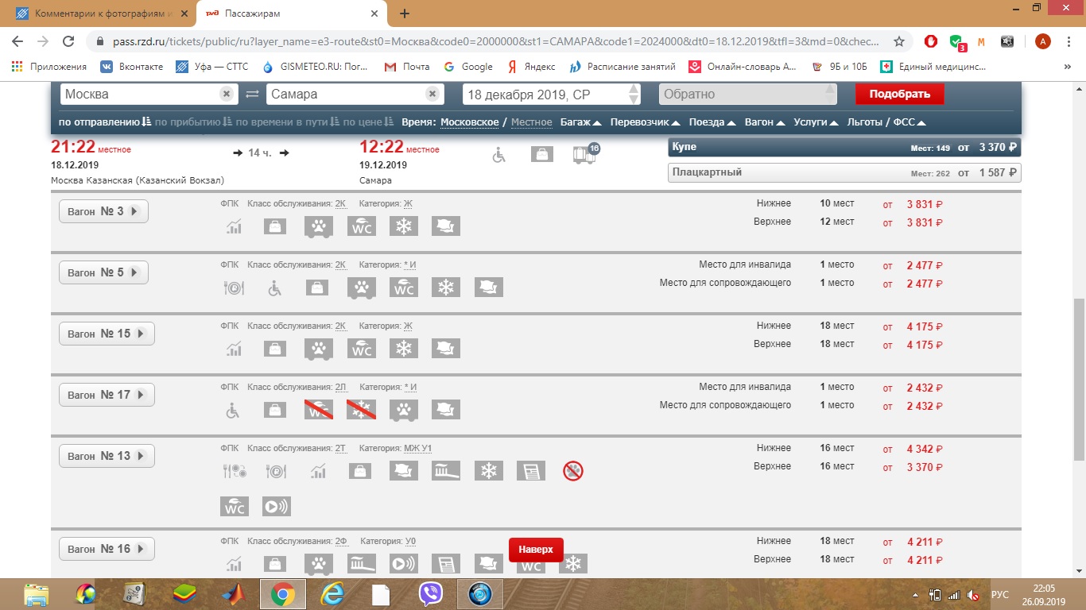Clear the Москва departure field
The image size is (1086, 610).
[x=227, y=95]
